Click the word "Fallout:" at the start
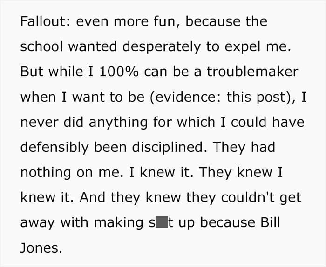Image resolution: width=326 pixels, height=267 pixels. click(x=44, y=22)
